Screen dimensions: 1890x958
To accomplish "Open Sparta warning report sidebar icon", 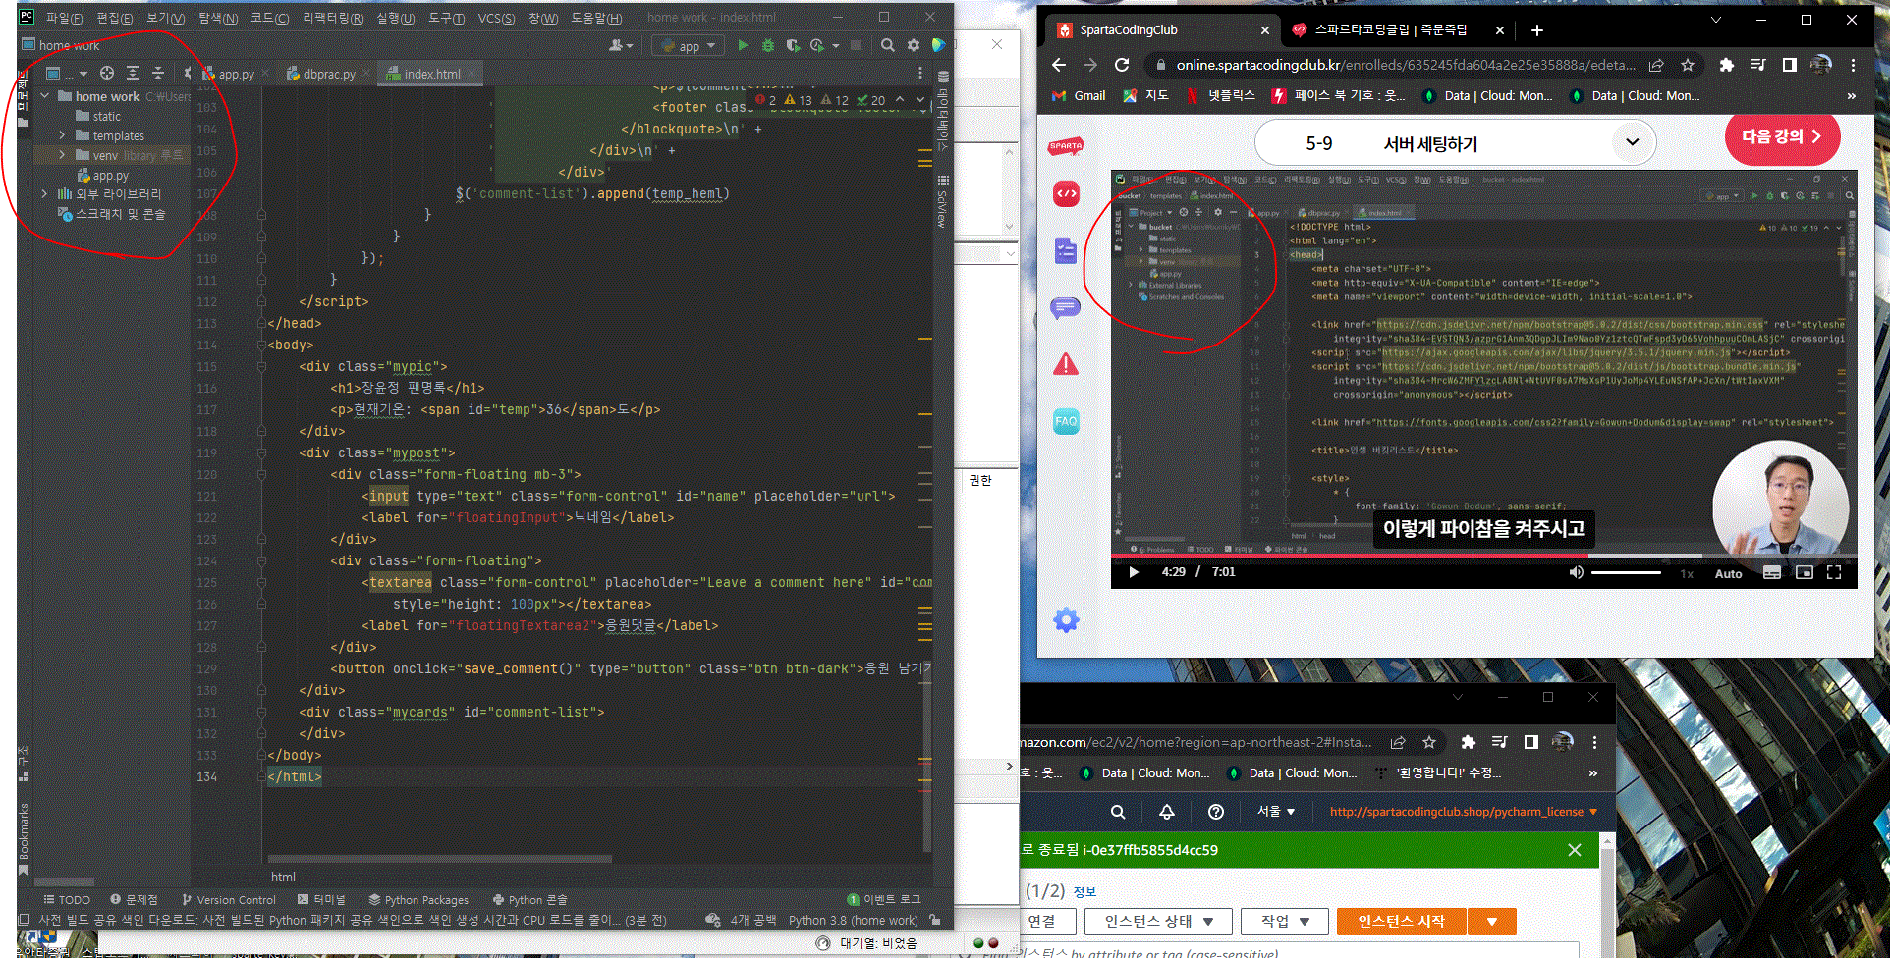I will (x=1066, y=365).
